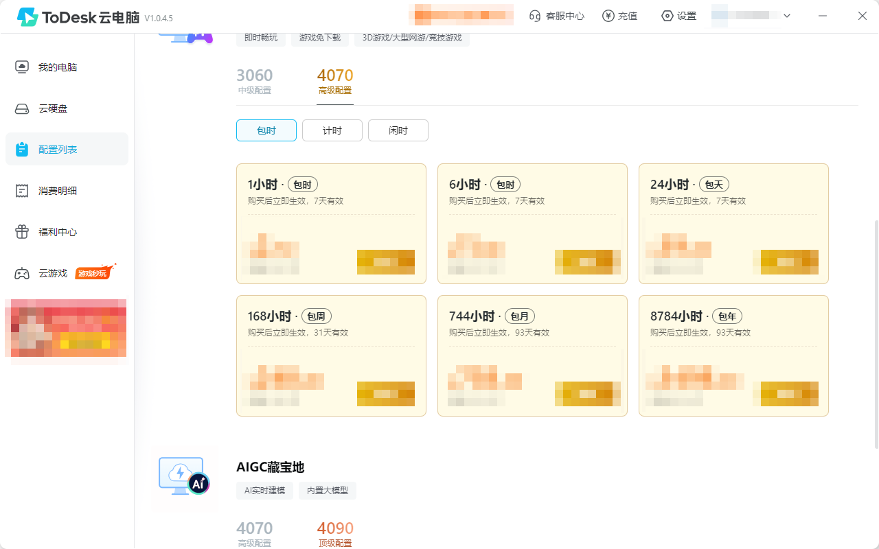This screenshot has height=549, width=879.
Task: Open 云硬盘 in the sidebar
Action: [x=67, y=108]
